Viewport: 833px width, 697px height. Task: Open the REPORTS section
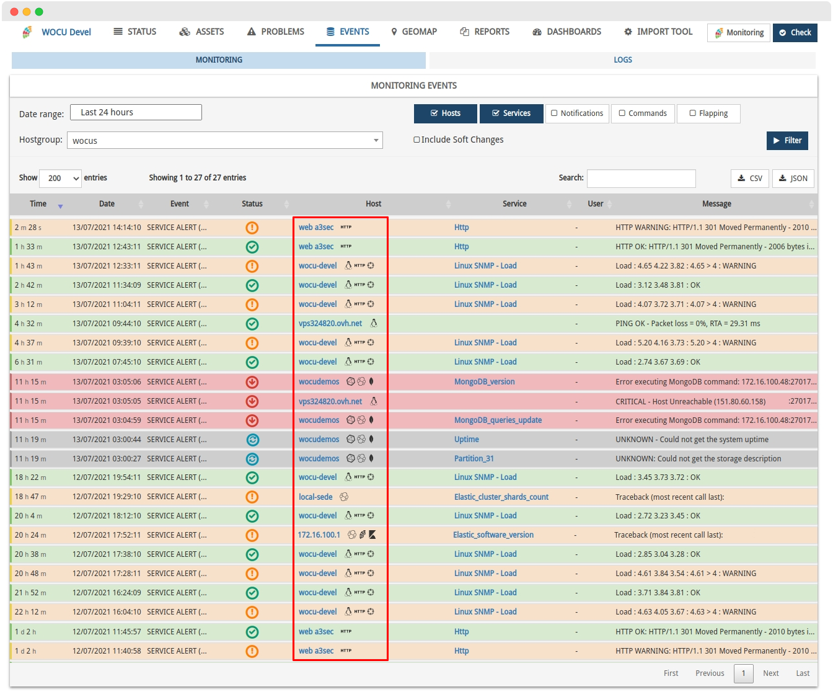coord(485,32)
